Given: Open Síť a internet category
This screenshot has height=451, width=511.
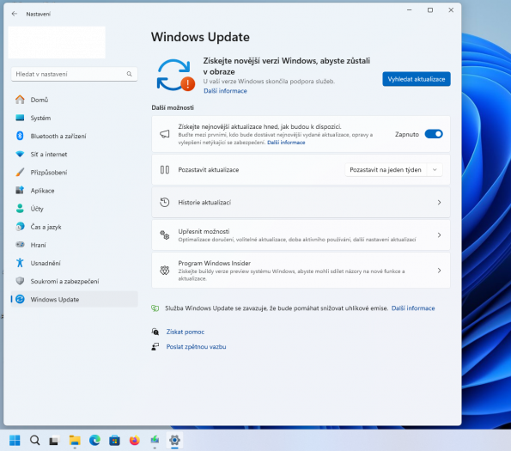Looking at the screenshot, I should click(x=75, y=154).
